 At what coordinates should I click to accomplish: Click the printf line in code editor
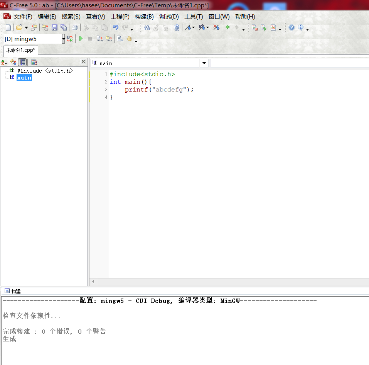coord(159,90)
